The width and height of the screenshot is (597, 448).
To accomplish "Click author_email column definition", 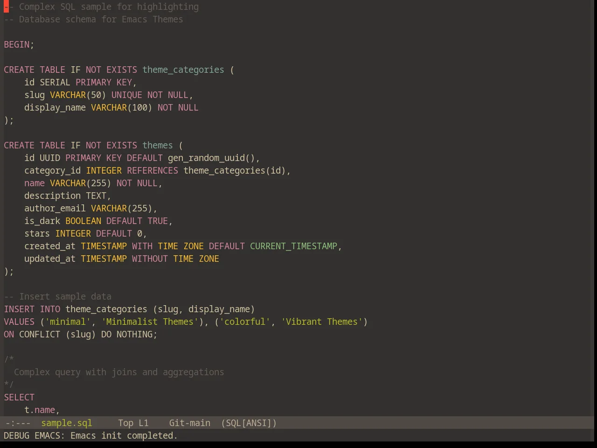I will click(x=91, y=208).
